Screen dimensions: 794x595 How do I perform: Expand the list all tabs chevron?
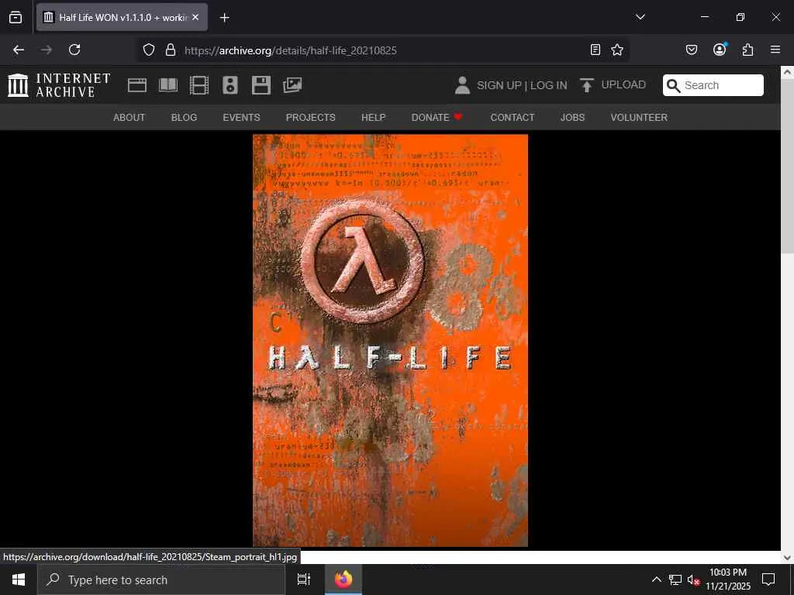coord(640,17)
